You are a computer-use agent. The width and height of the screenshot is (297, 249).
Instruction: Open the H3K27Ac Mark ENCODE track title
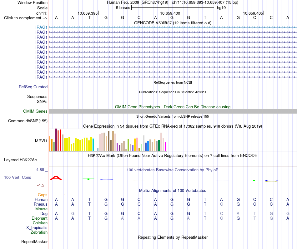click(173, 156)
